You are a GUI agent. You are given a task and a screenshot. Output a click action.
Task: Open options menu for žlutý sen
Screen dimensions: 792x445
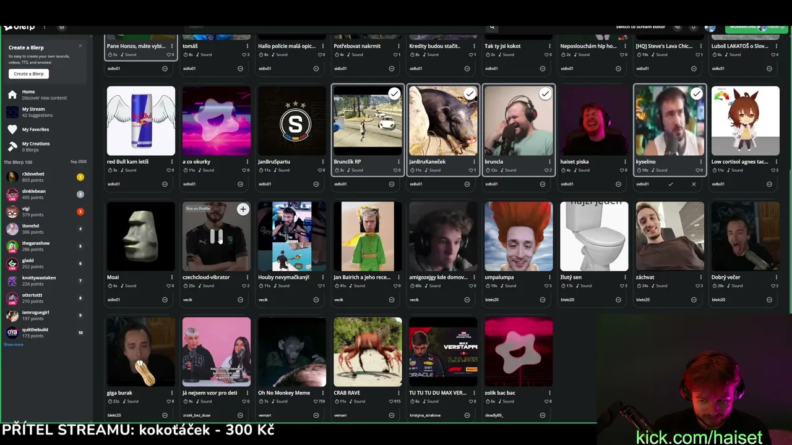point(624,278)
